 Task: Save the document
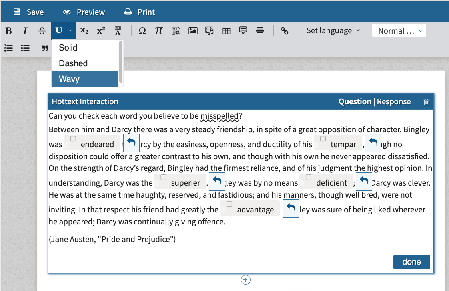tap(29, 11)
